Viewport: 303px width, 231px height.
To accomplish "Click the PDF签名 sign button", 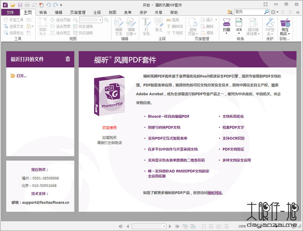I will pyautogui.click(x=270, y=27).
